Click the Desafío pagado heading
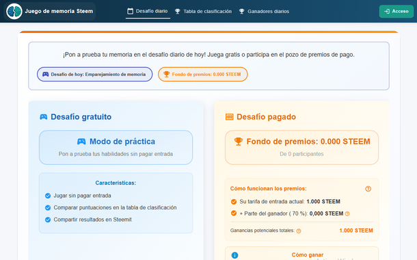This screenshot has height=260, width=417. (266, 117)
